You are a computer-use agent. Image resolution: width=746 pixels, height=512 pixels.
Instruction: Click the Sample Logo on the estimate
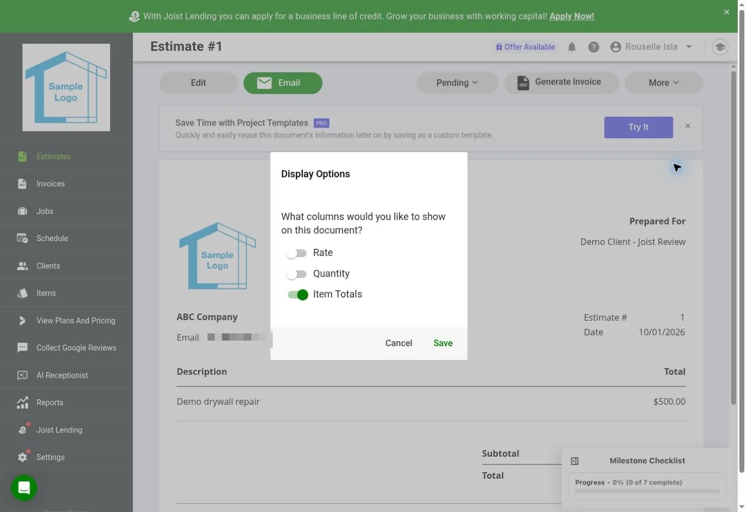pyautogui.click(x=217, y=255)
